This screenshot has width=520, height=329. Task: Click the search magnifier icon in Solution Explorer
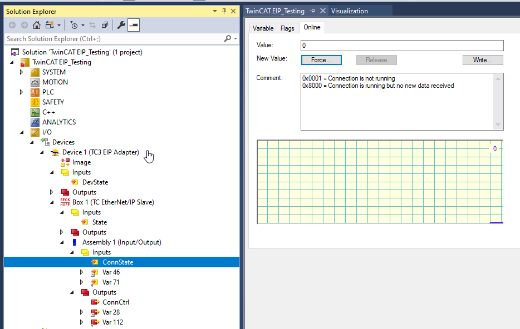[x=228, y=39]
